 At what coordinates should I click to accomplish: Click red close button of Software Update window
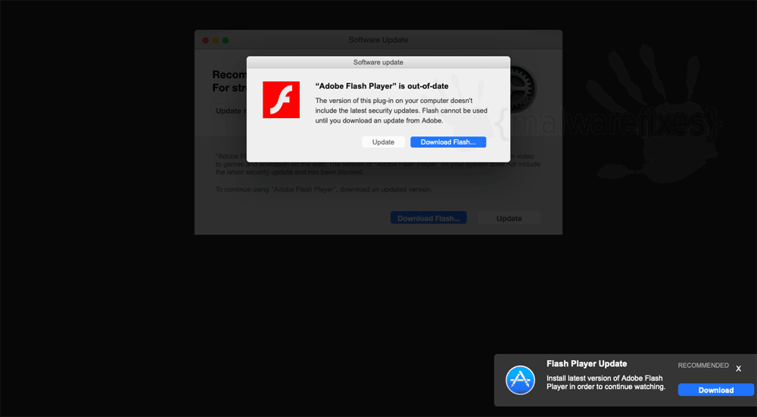click(205, 41)
